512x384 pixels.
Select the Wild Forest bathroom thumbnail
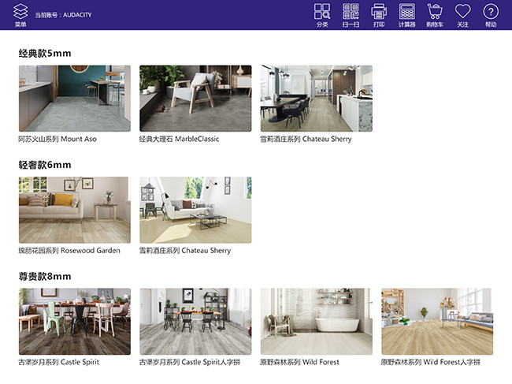[x=317, y=321]
